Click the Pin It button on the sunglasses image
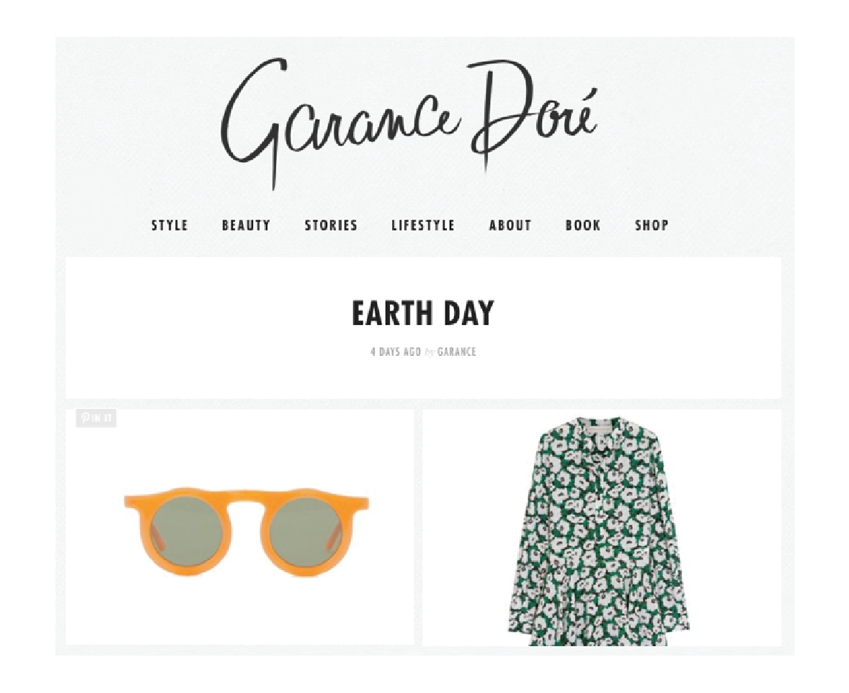The image size is (849, 693). (96, 418)
